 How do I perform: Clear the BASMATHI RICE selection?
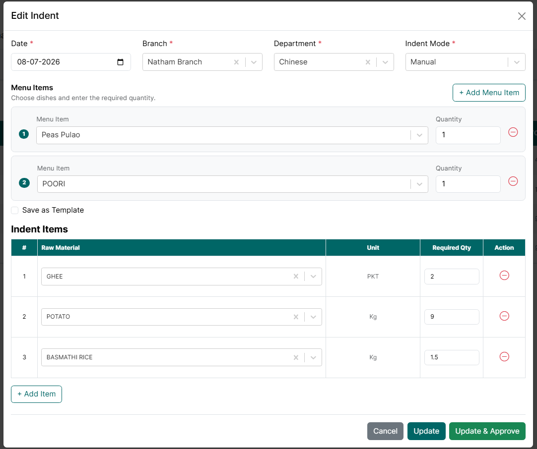tap(296, 357)
